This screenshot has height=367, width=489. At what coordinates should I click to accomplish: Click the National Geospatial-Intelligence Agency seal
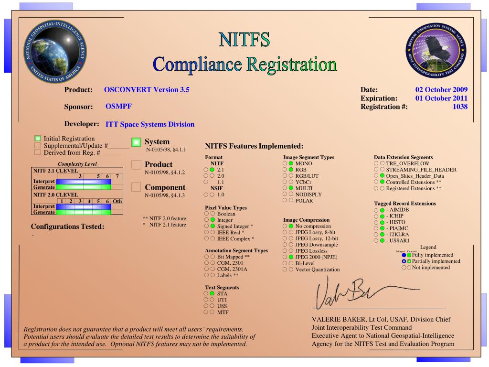(x=55, y=51)
